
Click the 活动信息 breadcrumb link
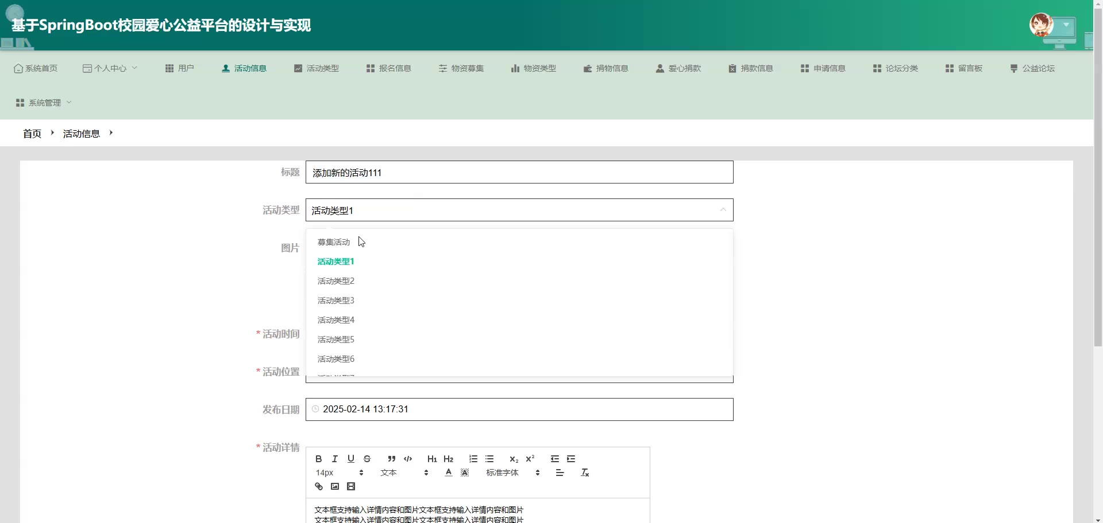pyautogui.click(x=82, y=134)
